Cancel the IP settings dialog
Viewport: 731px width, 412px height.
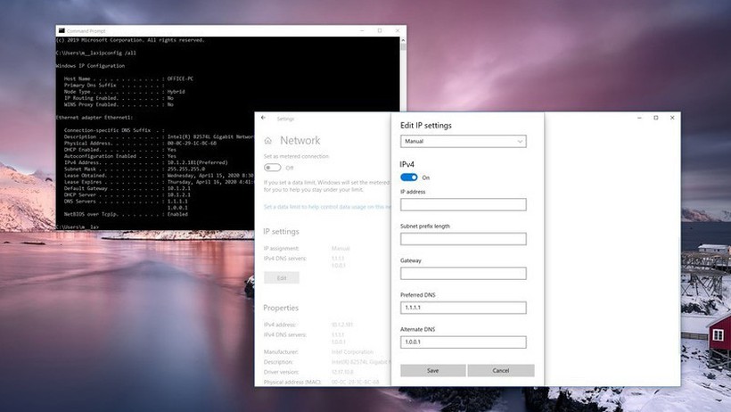pos(501,370)
